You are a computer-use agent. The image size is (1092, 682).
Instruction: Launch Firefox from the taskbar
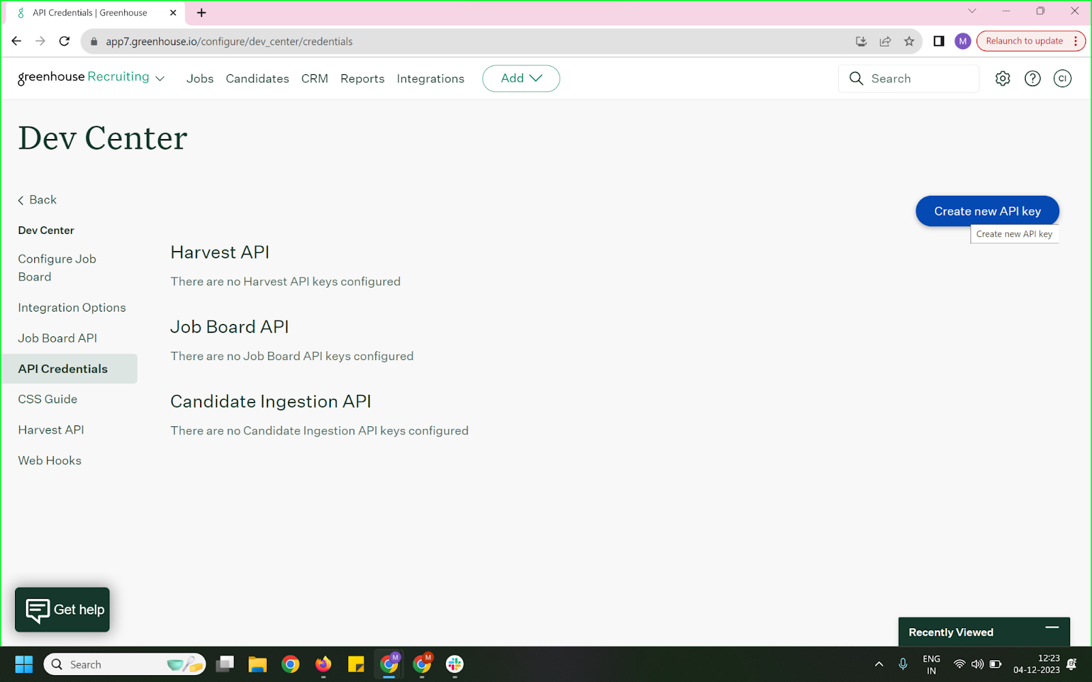[x=323, y=664]
